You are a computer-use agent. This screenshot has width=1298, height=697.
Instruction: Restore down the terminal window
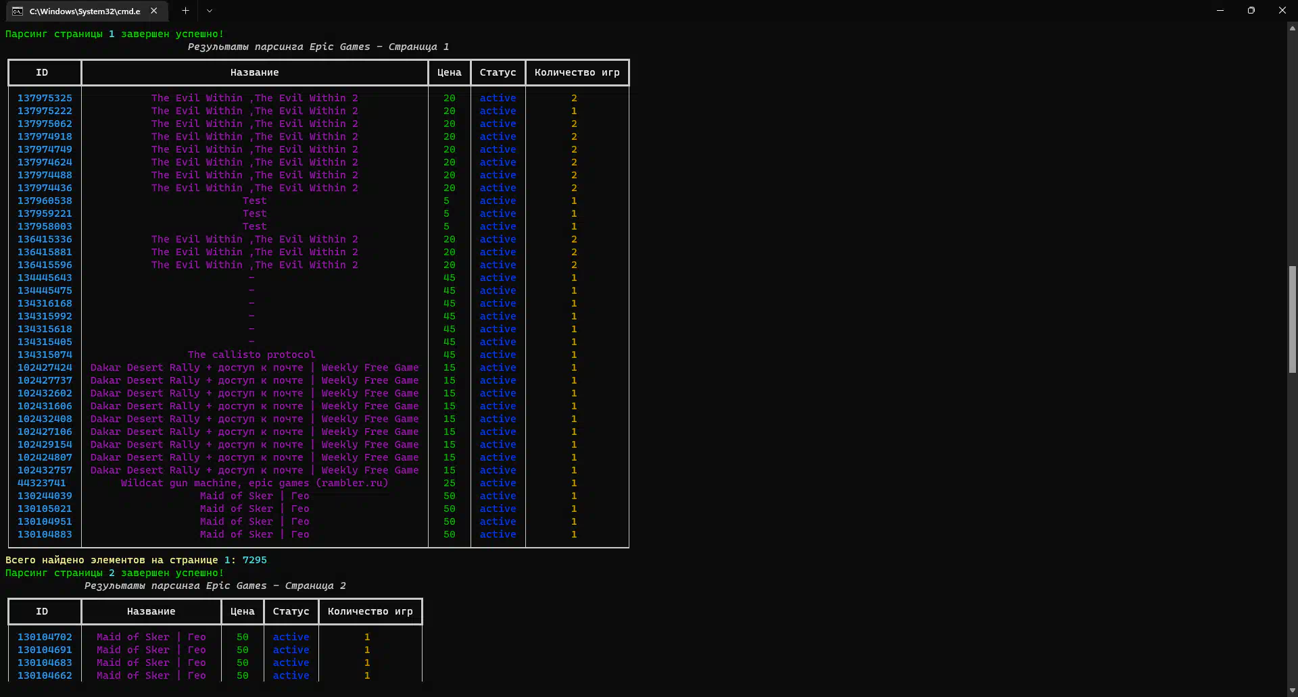click(x=1251, y=10)
